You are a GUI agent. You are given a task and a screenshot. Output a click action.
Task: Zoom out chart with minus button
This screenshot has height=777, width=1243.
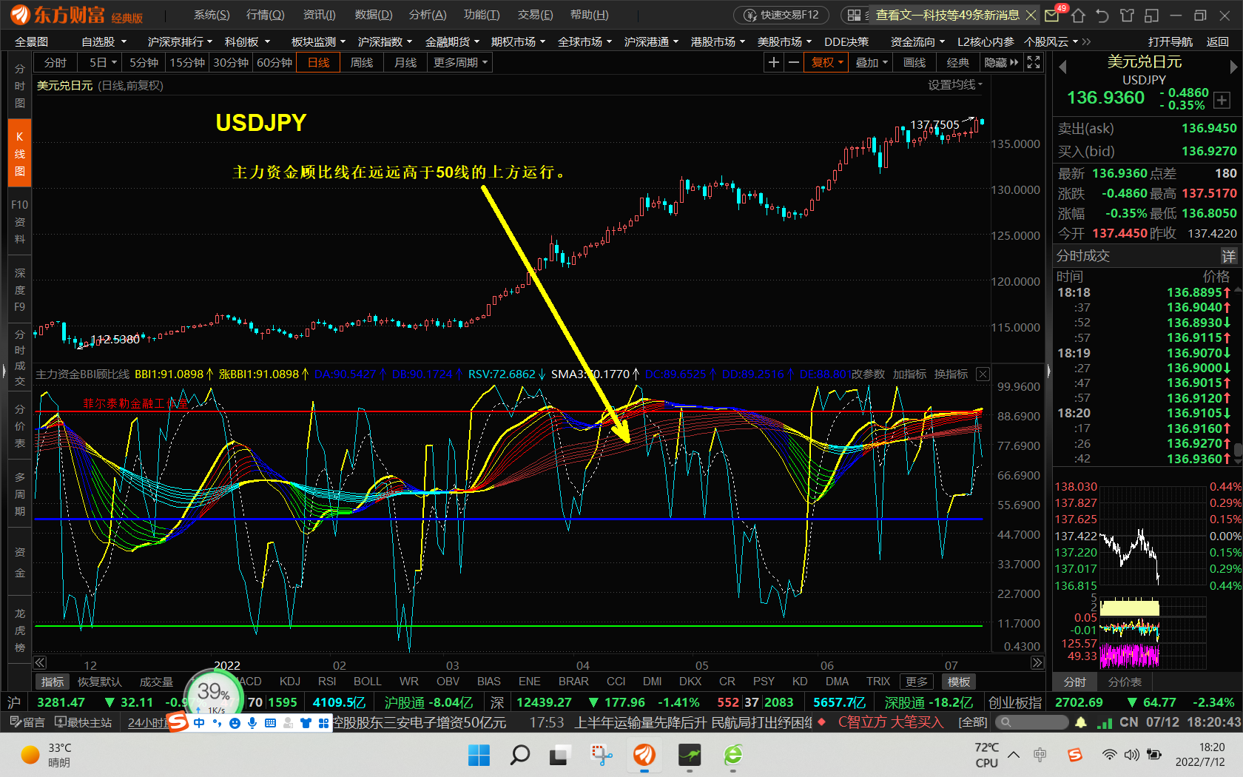coord(794,63)
